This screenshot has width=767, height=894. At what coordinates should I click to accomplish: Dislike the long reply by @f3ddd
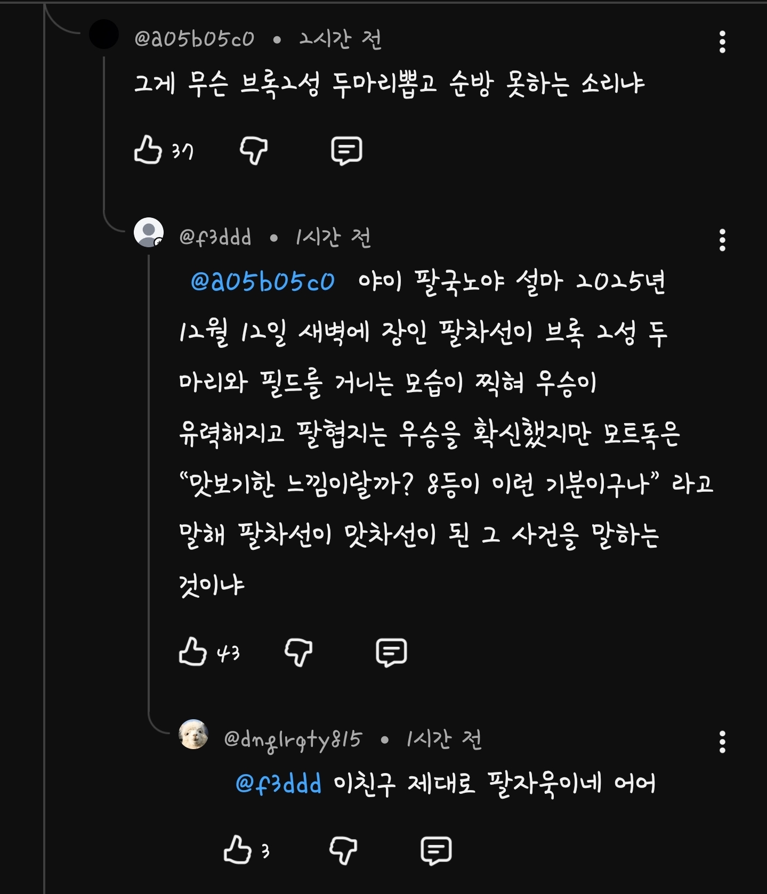[298, 652]
